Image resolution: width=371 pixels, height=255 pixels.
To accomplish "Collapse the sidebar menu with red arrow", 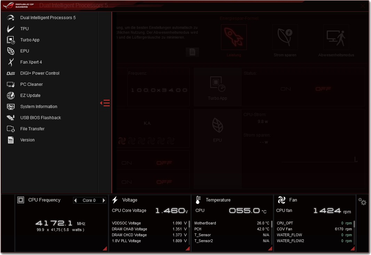I will [x=105, y=103].
